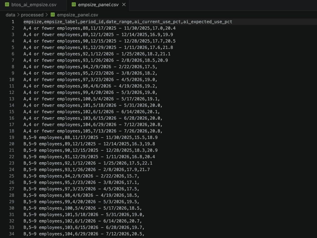Expand the chevron after 'data' breadcrumb
The height and width of the screenshot is (238, 317).
pos(18,15)
